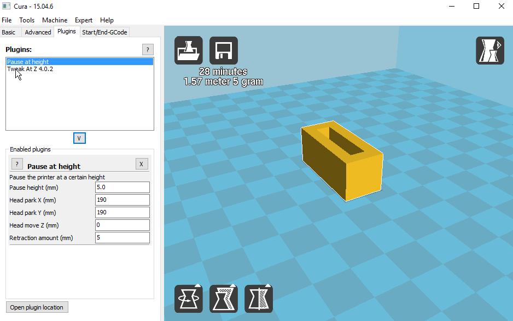Click the V button to enable plugin
Screen dimensions: 513x321
coord(79,138)
